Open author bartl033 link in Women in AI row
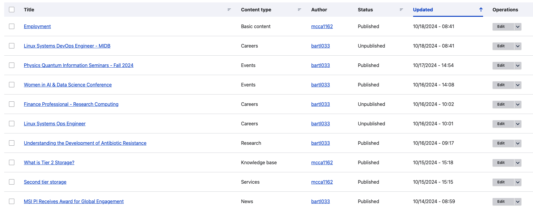 click(x=320, y=85)
